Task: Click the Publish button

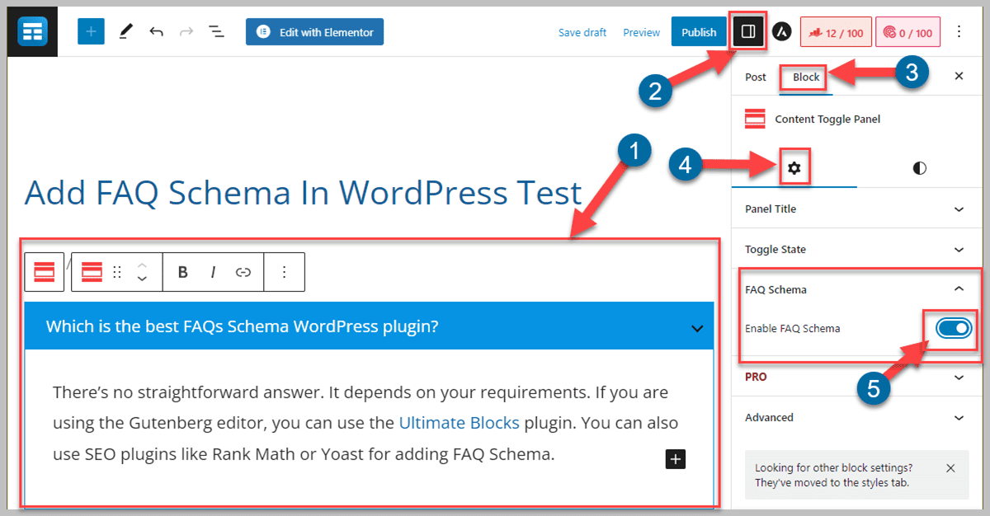Action: (x=699, y=31)
